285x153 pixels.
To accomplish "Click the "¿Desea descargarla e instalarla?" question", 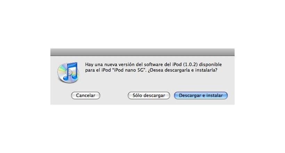I will (182, 70).
